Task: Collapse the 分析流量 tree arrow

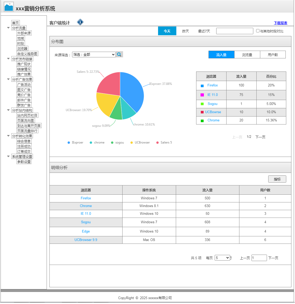Action: click(x=8, y=28)
